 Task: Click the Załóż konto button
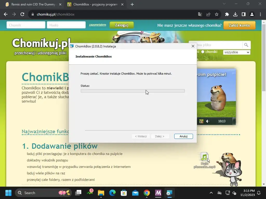(x=239, y=25)
